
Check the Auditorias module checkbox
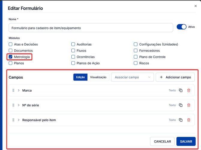point(73,44)
